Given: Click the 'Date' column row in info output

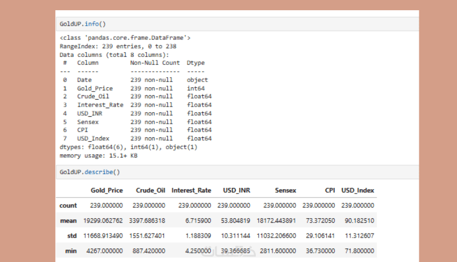Looking at the screenshot, I should pos(135,80).
